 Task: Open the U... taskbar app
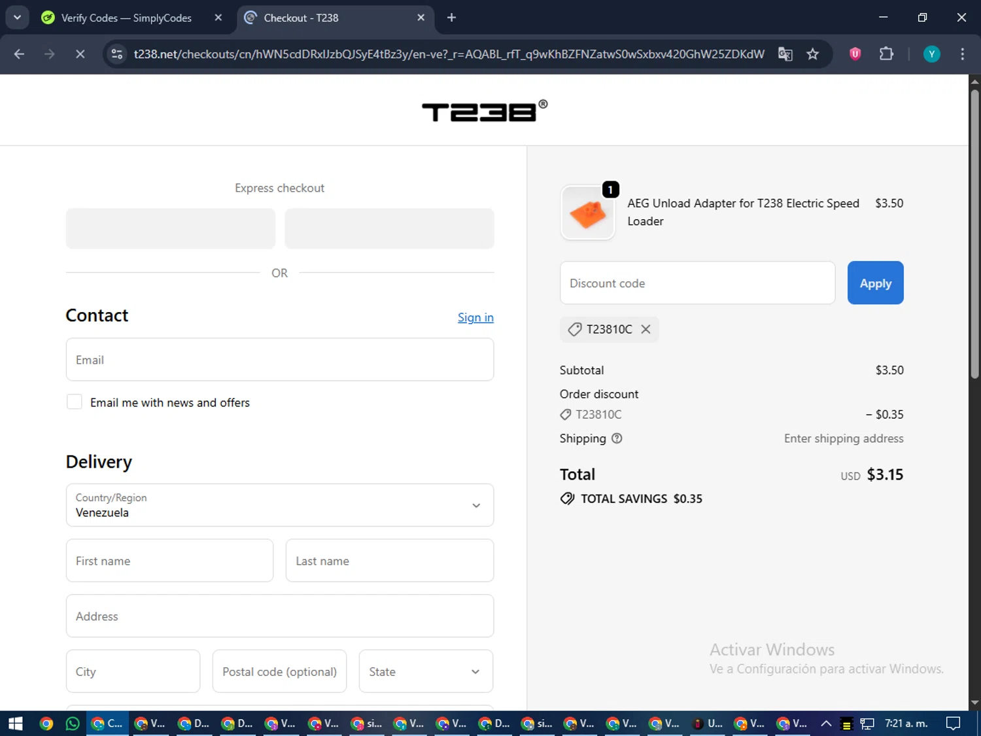pos(708,724)
